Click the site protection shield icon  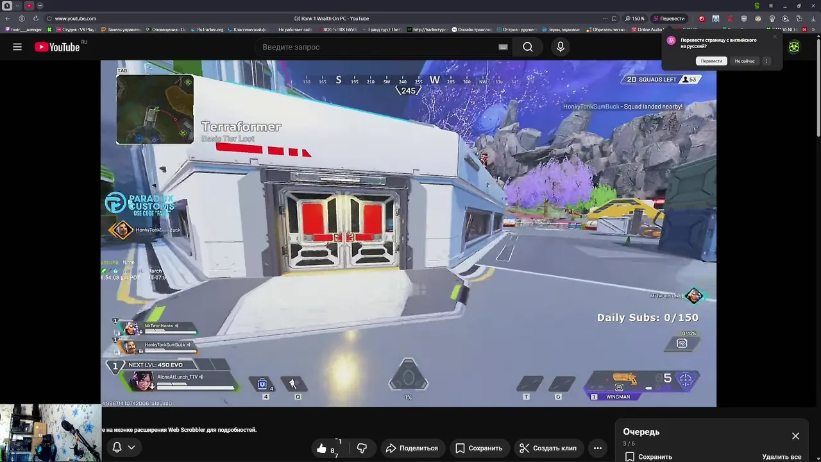49,19
